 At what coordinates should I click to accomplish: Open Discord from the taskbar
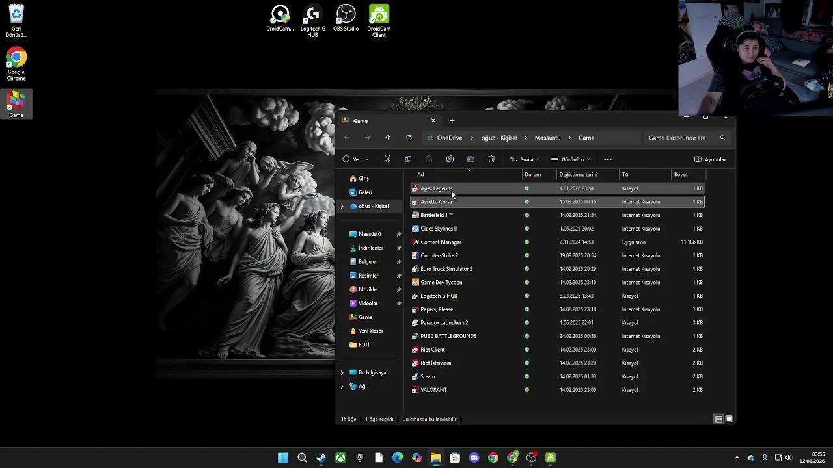pyautogui.click(x=474, y=458)
